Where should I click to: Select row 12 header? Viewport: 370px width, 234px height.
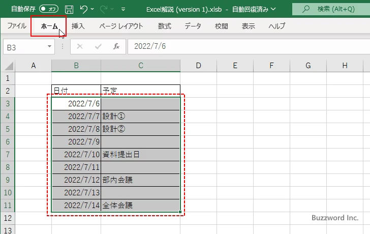pos(8,218)
